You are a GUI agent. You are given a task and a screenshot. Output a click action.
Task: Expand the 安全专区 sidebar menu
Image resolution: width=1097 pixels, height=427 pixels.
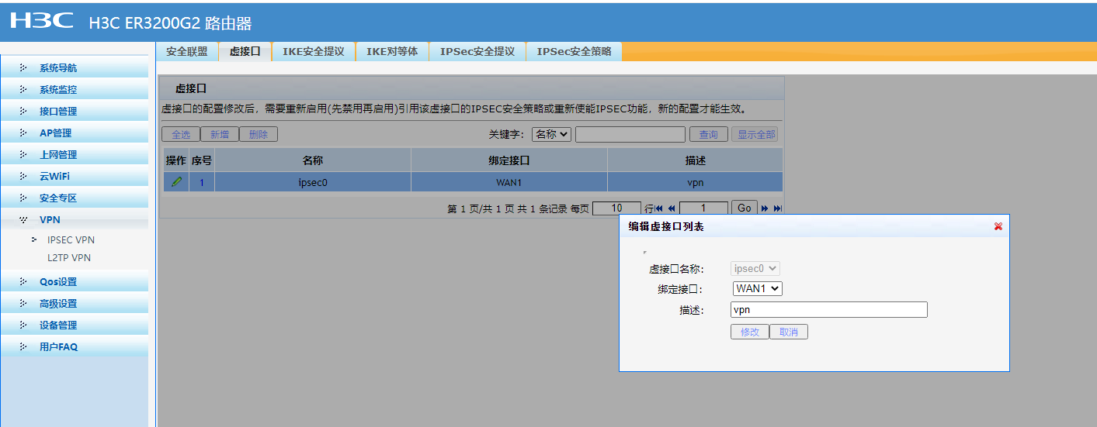[75, 198]
